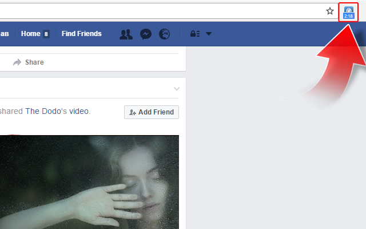Open Find Friends

(81, 34)
